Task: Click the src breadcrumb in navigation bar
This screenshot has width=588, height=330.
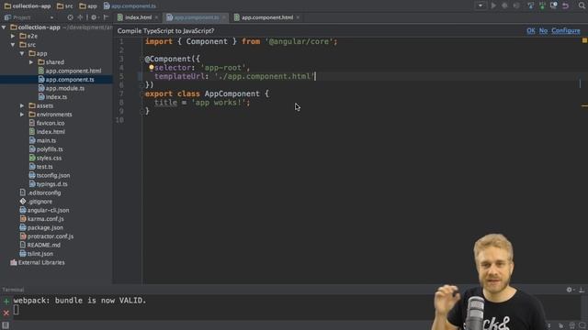Action: point(65,6)
